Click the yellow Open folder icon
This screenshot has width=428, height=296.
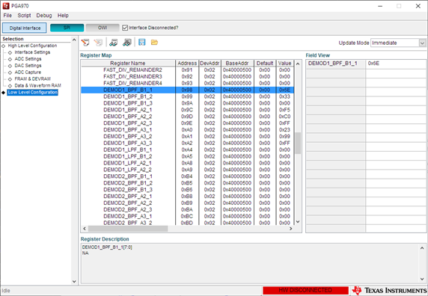[x=154, y=43]
